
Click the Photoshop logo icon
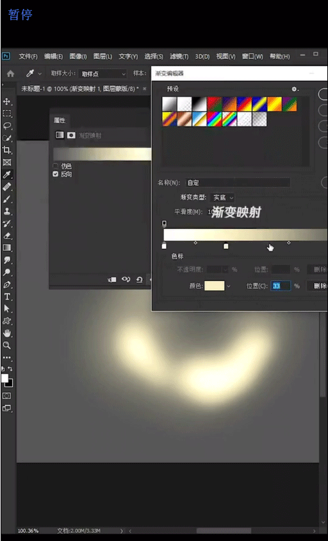click(x=6, y=56)
